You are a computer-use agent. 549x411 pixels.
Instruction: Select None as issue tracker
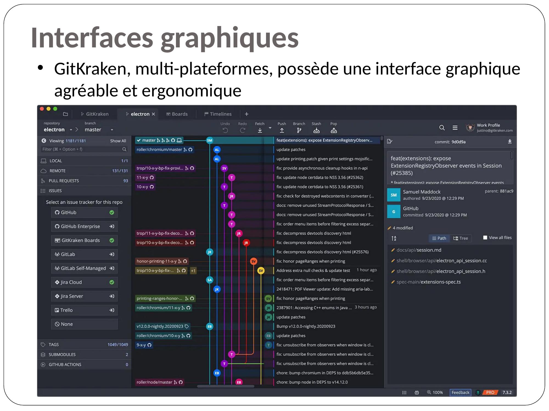click(x=84, y=324)
